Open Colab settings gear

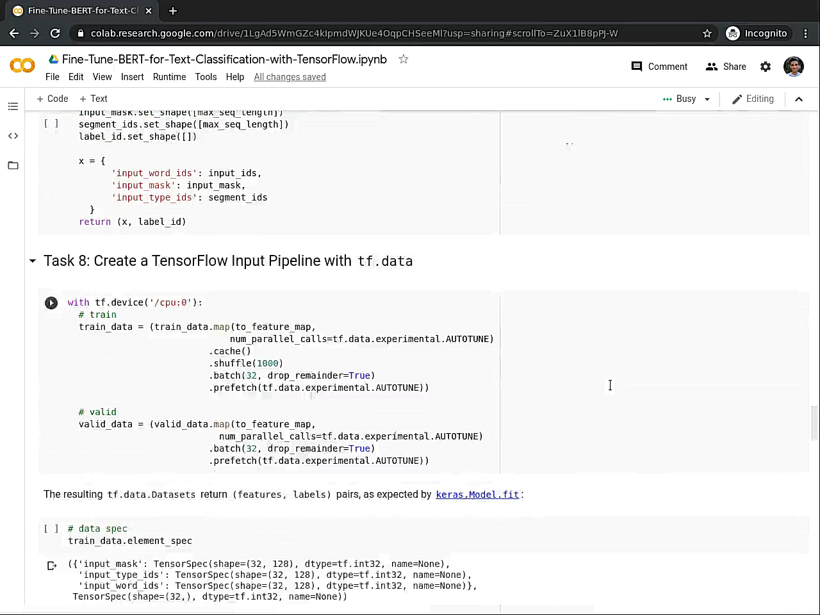pyautogui.click(x=766, y=67)
